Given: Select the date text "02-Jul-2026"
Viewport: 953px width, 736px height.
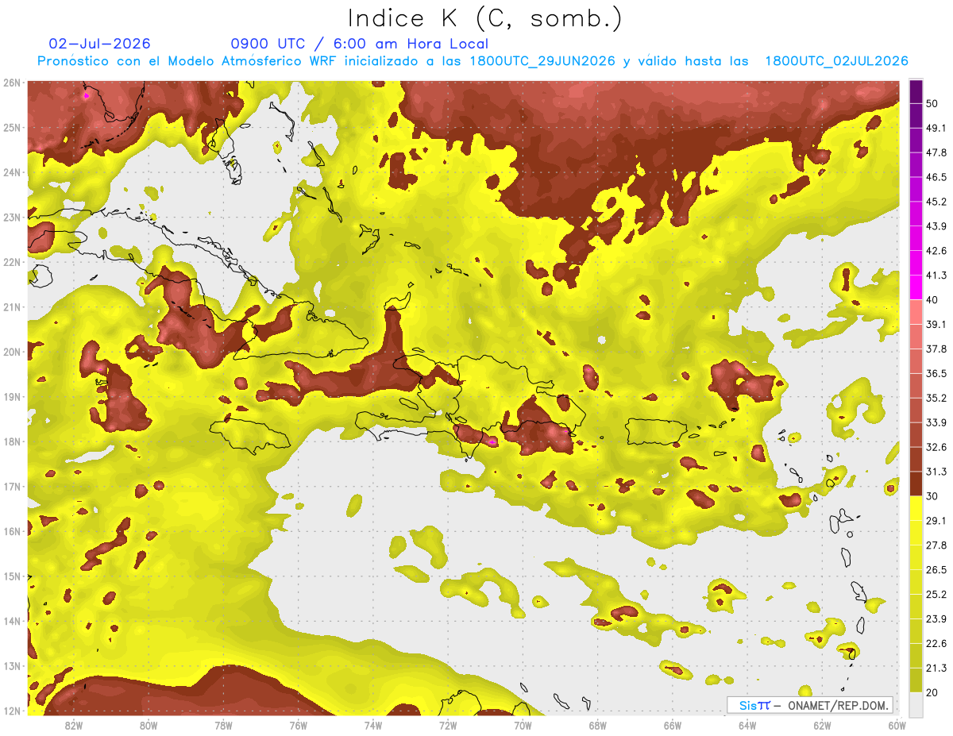Looking at the screenshot, I should pyautogui.click(x=99, y=44).
